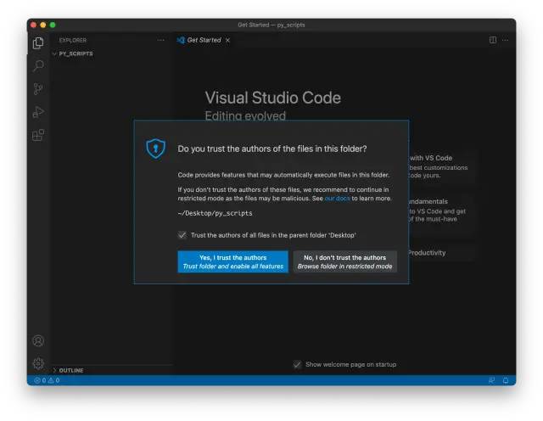Screen dimensions: 543x421
Task: Open the Extensions view icon
Action: 38,135
